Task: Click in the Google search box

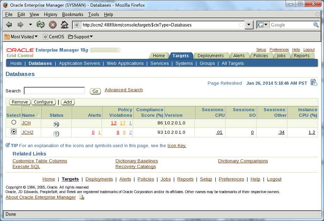Action: tap(291, 25)
